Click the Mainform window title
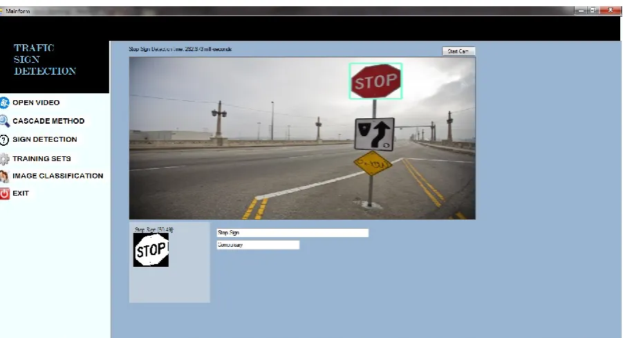 (x=17, y=11)
